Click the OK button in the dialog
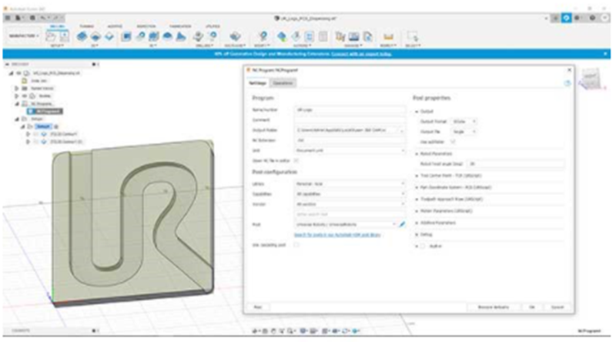This screenshot has width=616, height=342. 532,307
